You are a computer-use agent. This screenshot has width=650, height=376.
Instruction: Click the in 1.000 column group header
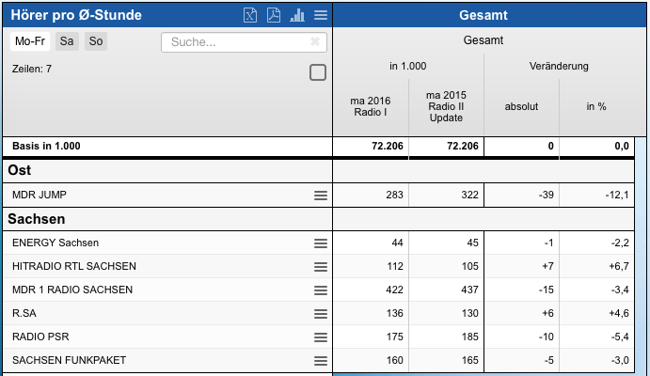click(408, 66)
